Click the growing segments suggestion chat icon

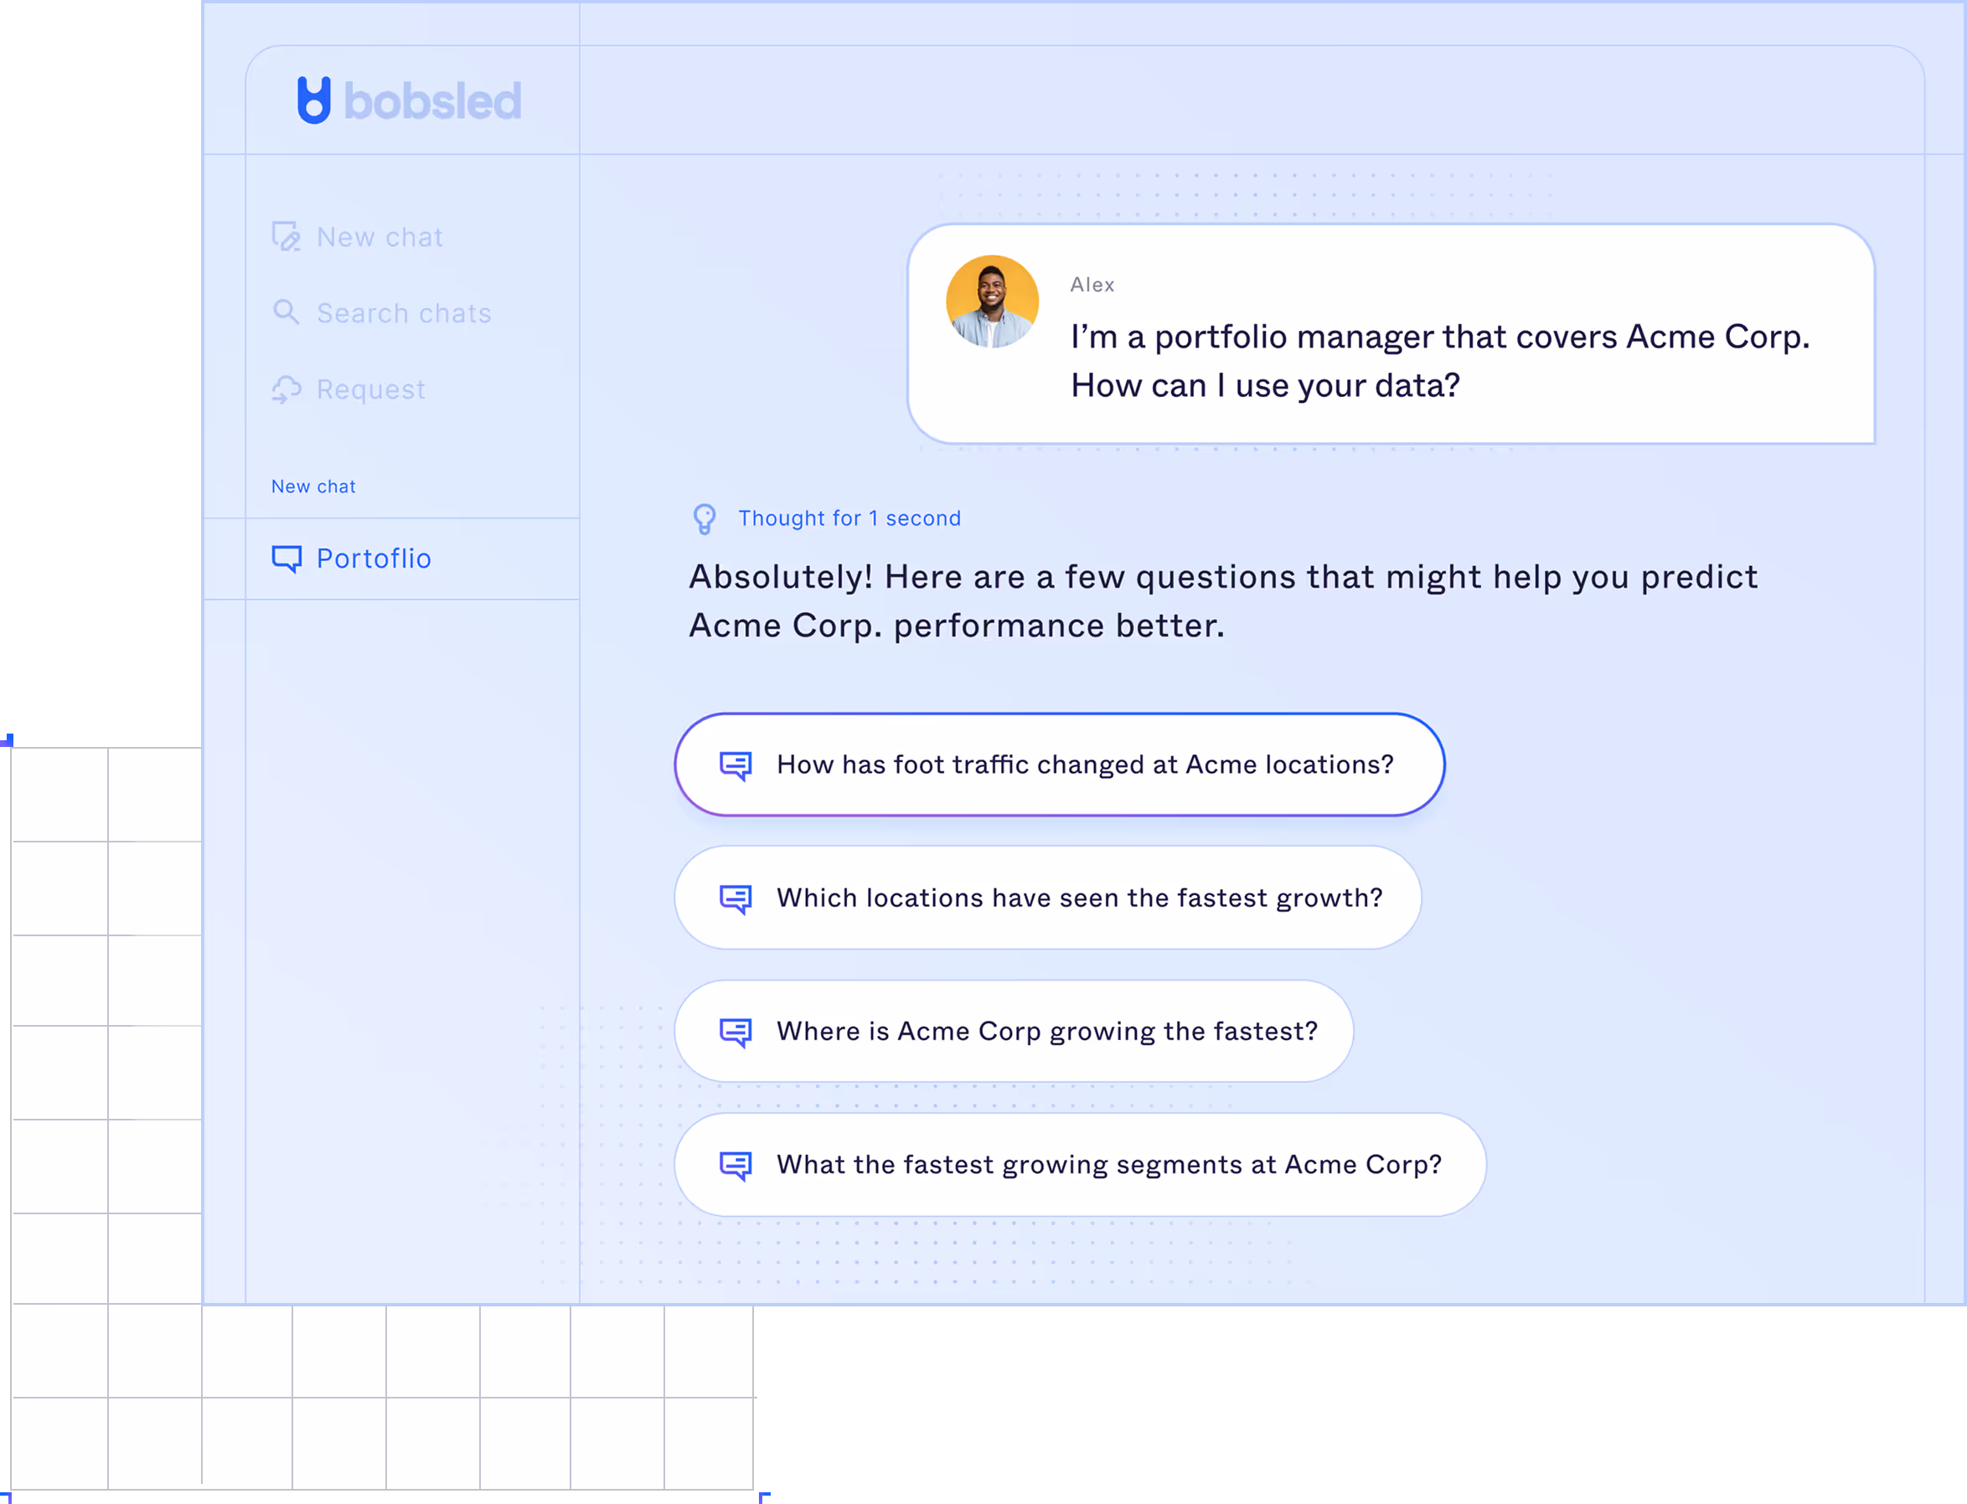pyautogui.click(x=736, y=1165)
